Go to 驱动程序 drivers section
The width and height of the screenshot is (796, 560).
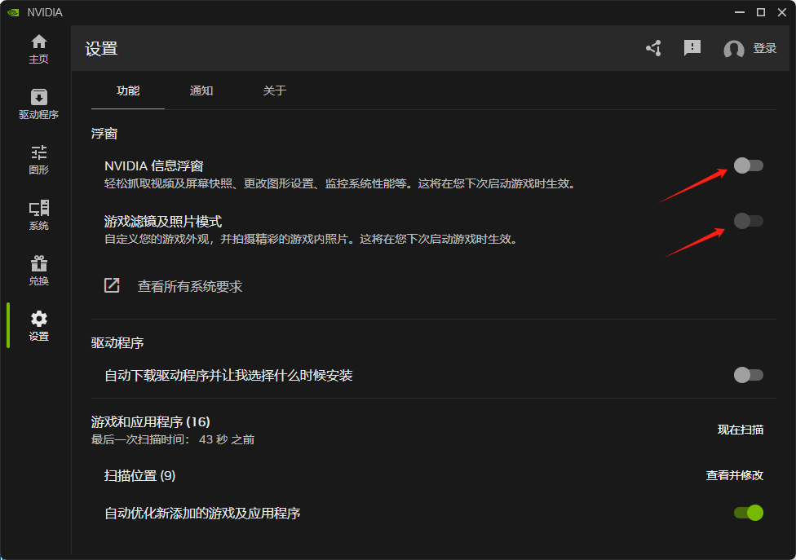(38, 98)
